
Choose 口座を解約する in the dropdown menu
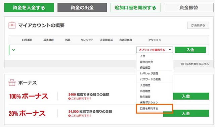pos(149,109)
